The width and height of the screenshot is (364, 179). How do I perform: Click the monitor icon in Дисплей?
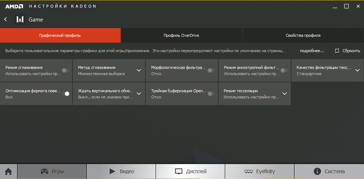click(x=179, y=172)
